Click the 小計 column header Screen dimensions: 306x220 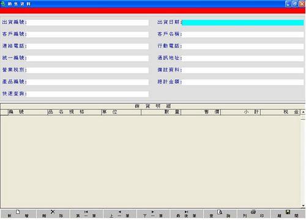pyautogui.click(x=241, y=112)
